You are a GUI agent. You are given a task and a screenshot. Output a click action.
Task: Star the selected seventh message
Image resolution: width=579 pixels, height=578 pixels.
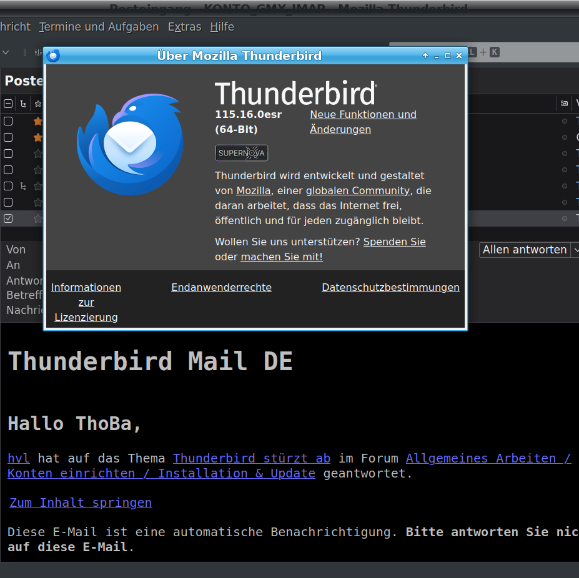pos(38,218)
